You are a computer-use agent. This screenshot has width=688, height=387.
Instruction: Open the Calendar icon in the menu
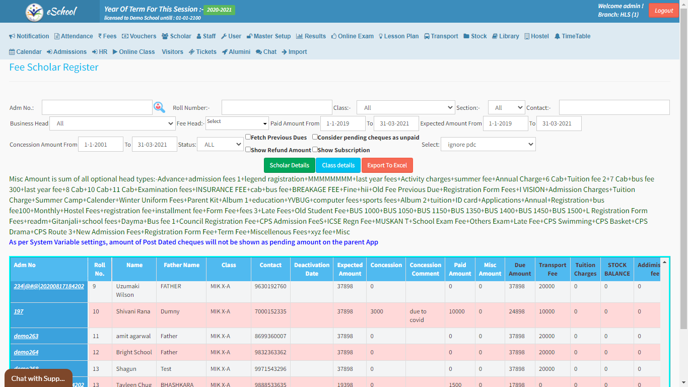[x=12, y=52]
